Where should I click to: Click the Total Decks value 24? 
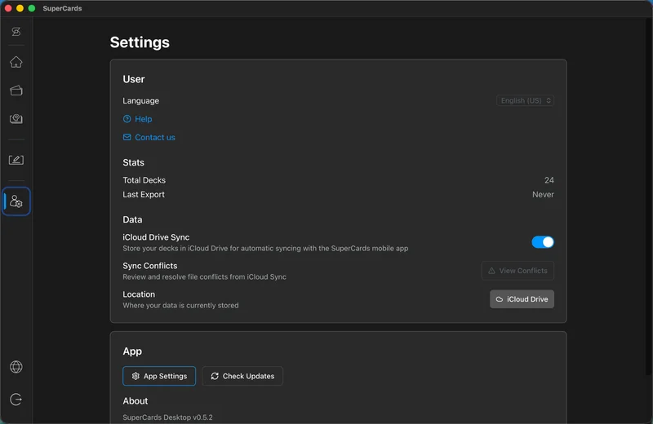point(549,180)
